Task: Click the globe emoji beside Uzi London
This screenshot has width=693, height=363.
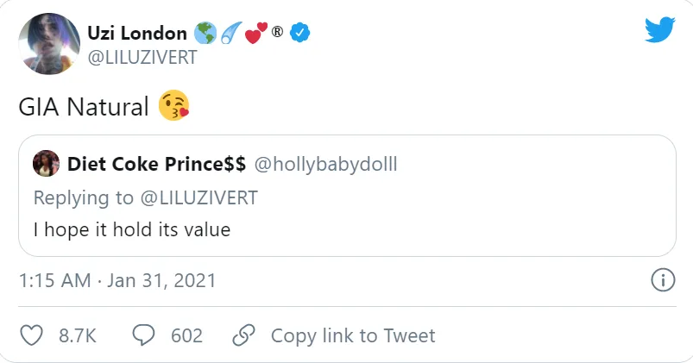Action: coord(205,34)
